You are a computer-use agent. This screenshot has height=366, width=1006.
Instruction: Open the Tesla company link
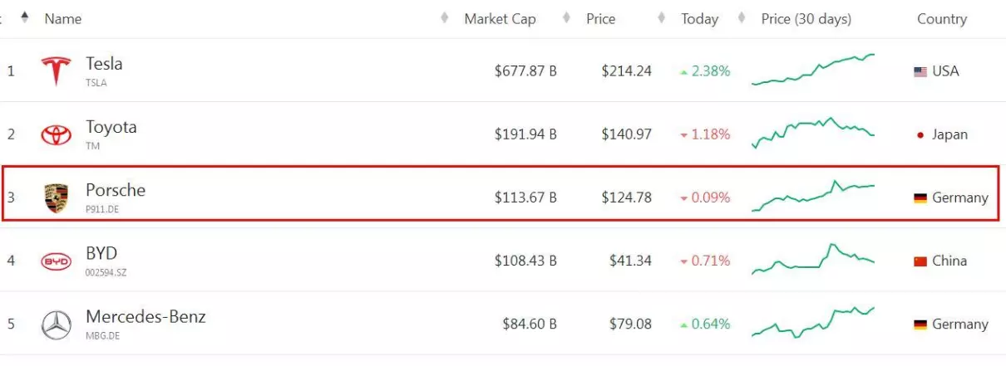[104, 63]
